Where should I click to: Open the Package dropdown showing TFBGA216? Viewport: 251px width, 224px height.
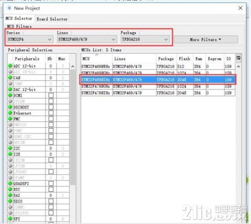point(145,39)
